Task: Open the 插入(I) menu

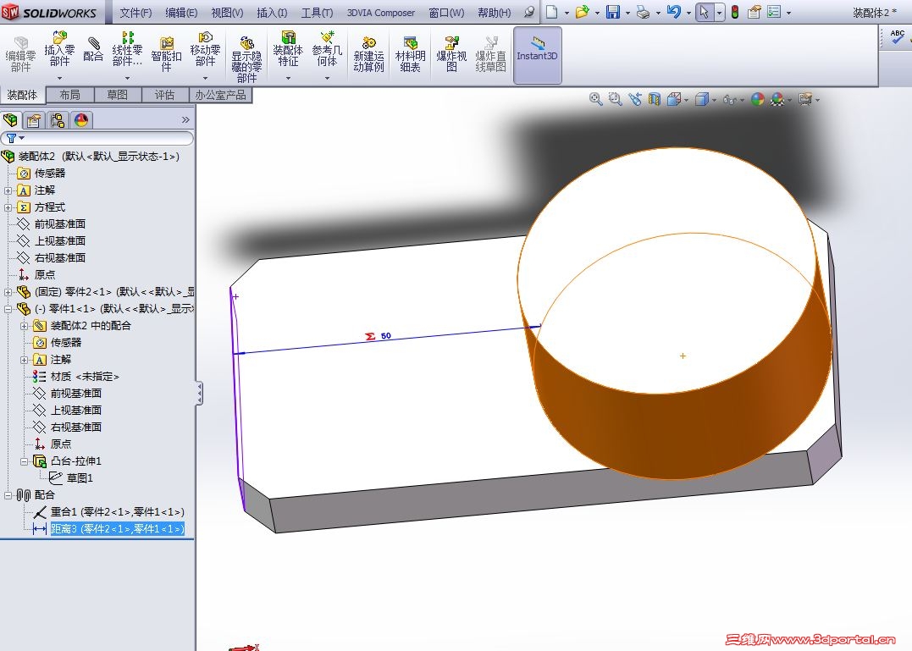Action: click(x=272, y=12)
